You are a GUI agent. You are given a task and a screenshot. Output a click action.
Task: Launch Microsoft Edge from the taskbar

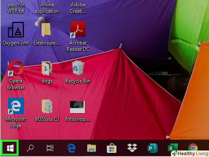pos(71,148)
